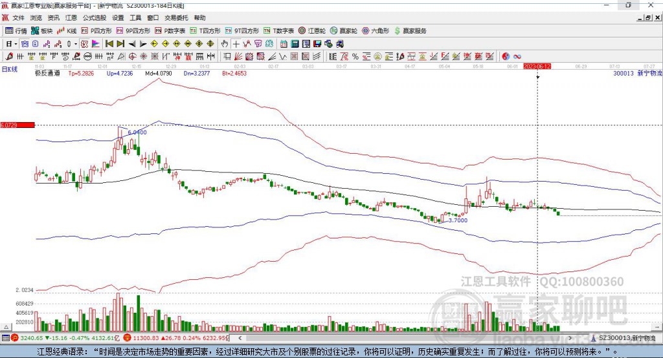The height and width of the screenshot is (358, 663).
Task: Select the zigzag wave line tool
Action: 282,56
